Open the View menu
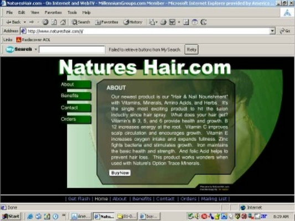The width and height of the screenshot is (295, 221). [35, 12]
